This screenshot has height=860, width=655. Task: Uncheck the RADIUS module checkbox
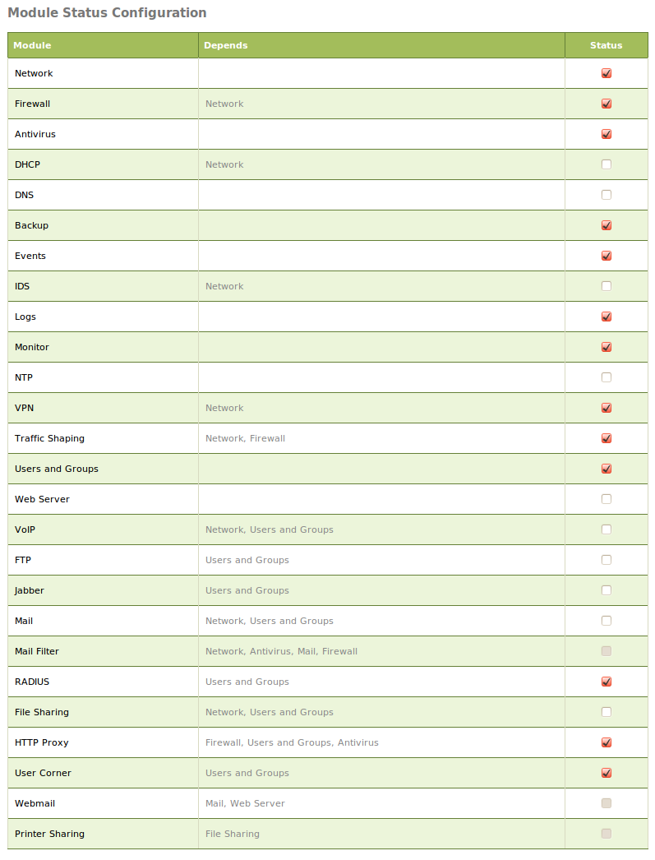tap(607, 682)
